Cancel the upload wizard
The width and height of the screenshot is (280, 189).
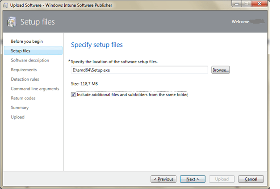pos(251,179)
